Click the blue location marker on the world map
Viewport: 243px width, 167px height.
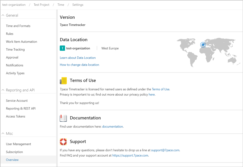point(203,45)
